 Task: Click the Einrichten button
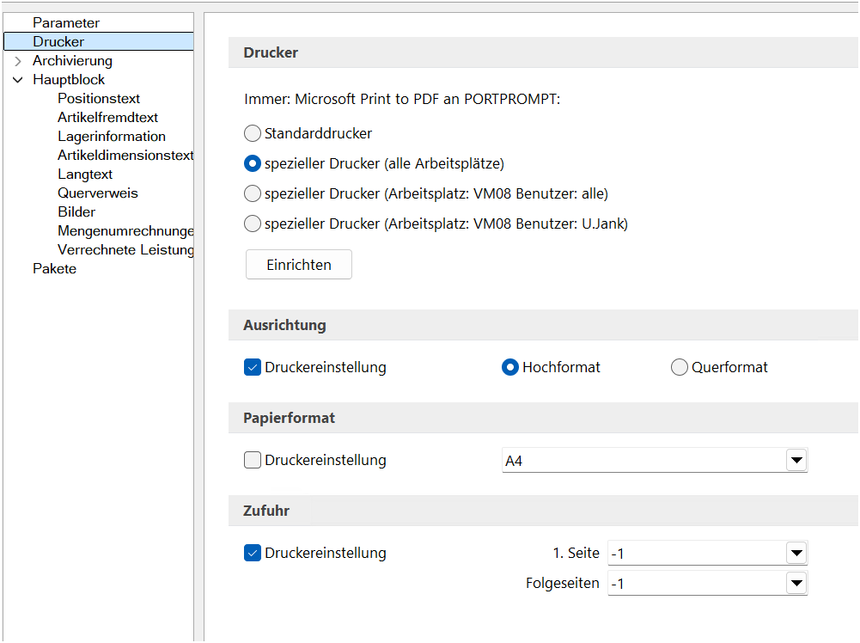(x=299, y=265)
